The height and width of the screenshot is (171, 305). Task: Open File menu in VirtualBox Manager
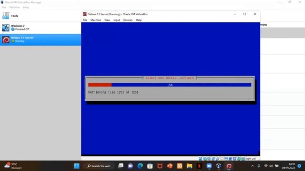point(4,8)
